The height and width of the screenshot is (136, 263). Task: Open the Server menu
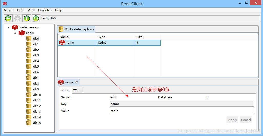tap(9, 10)
